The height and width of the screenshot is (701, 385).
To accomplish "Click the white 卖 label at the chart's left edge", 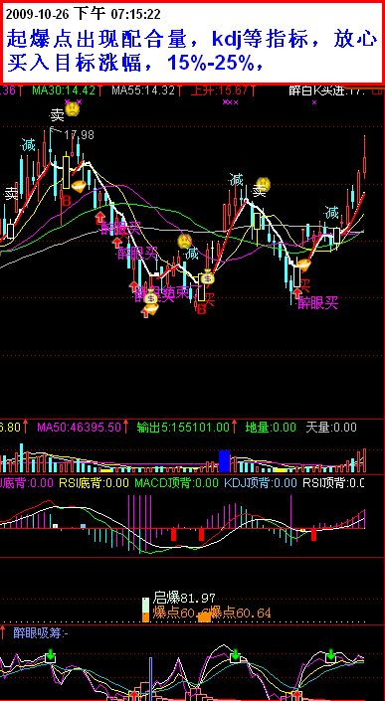I will pyautogui.click(x=11, y=193).
